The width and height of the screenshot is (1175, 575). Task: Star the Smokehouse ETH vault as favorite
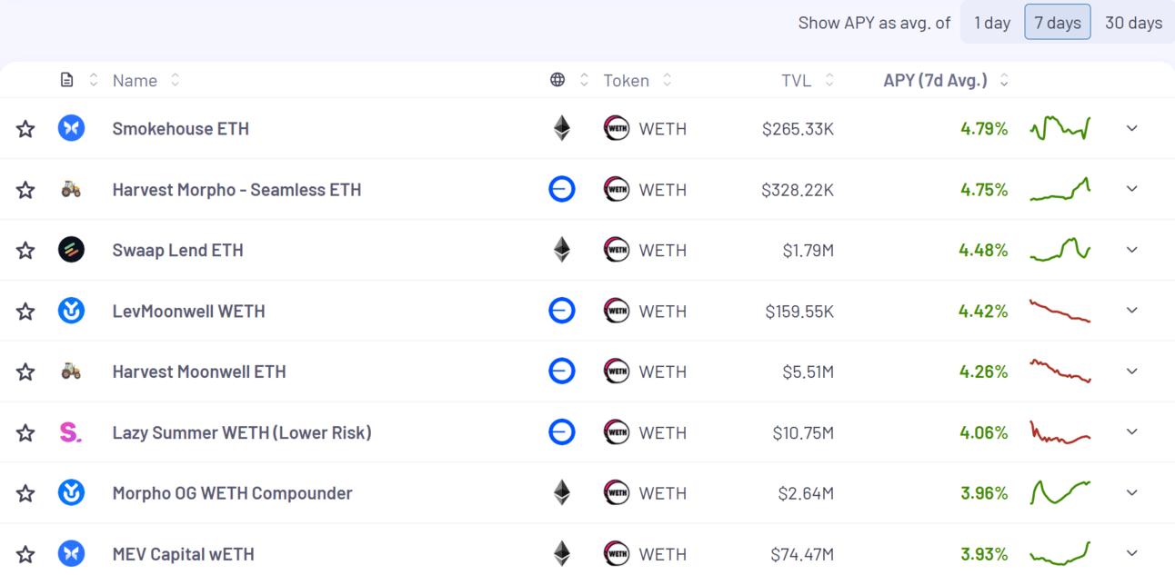25,129
